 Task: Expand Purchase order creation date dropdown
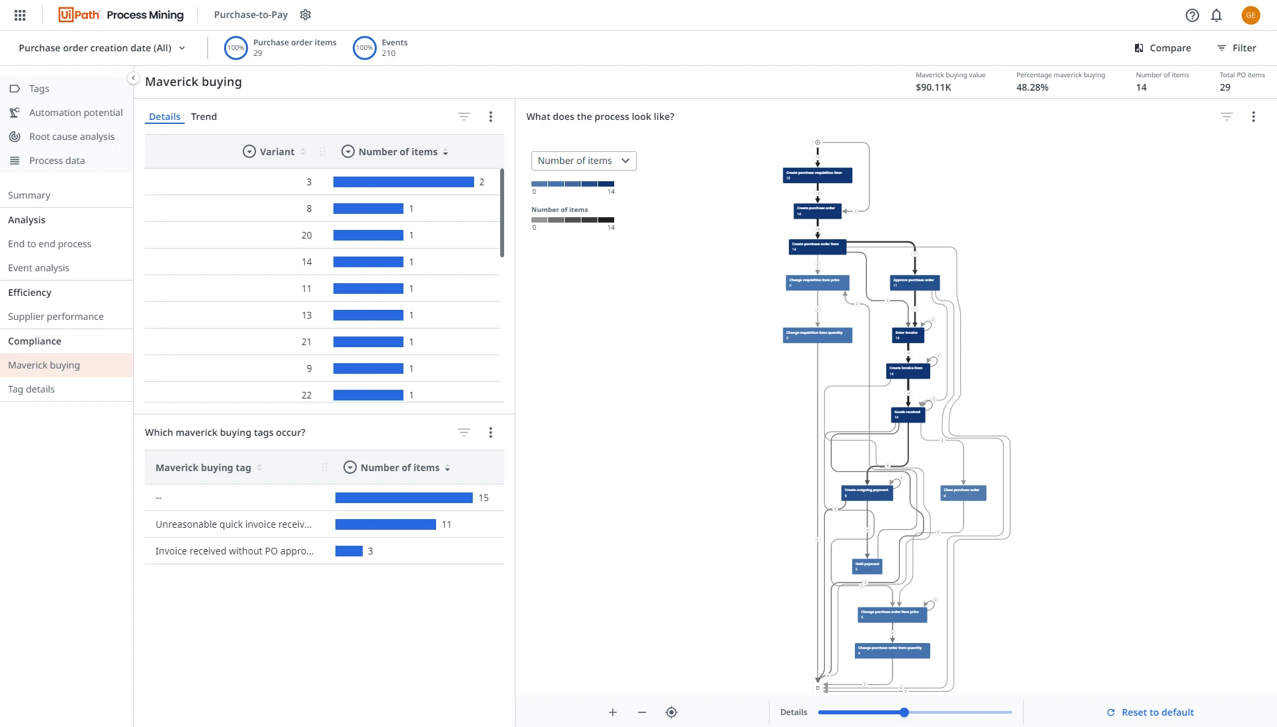coord(102,48)
